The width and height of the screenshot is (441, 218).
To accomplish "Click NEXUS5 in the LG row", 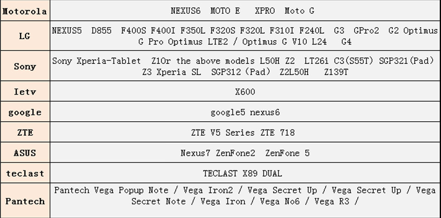I will tap(67, 31).
